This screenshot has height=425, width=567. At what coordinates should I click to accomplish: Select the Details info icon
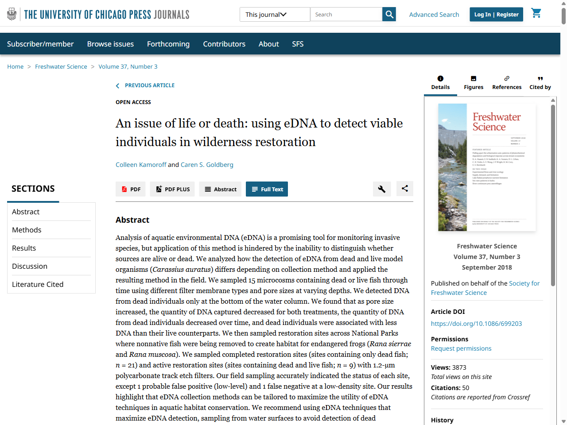pyautogui.click(x=440, y=78)
